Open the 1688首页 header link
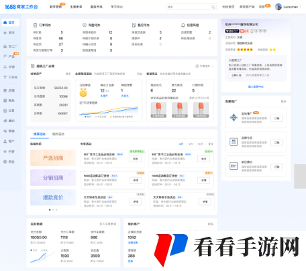 (x=228, y=7)
